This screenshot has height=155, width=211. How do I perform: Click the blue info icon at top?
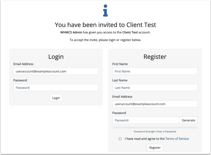(x=105, y=11)
